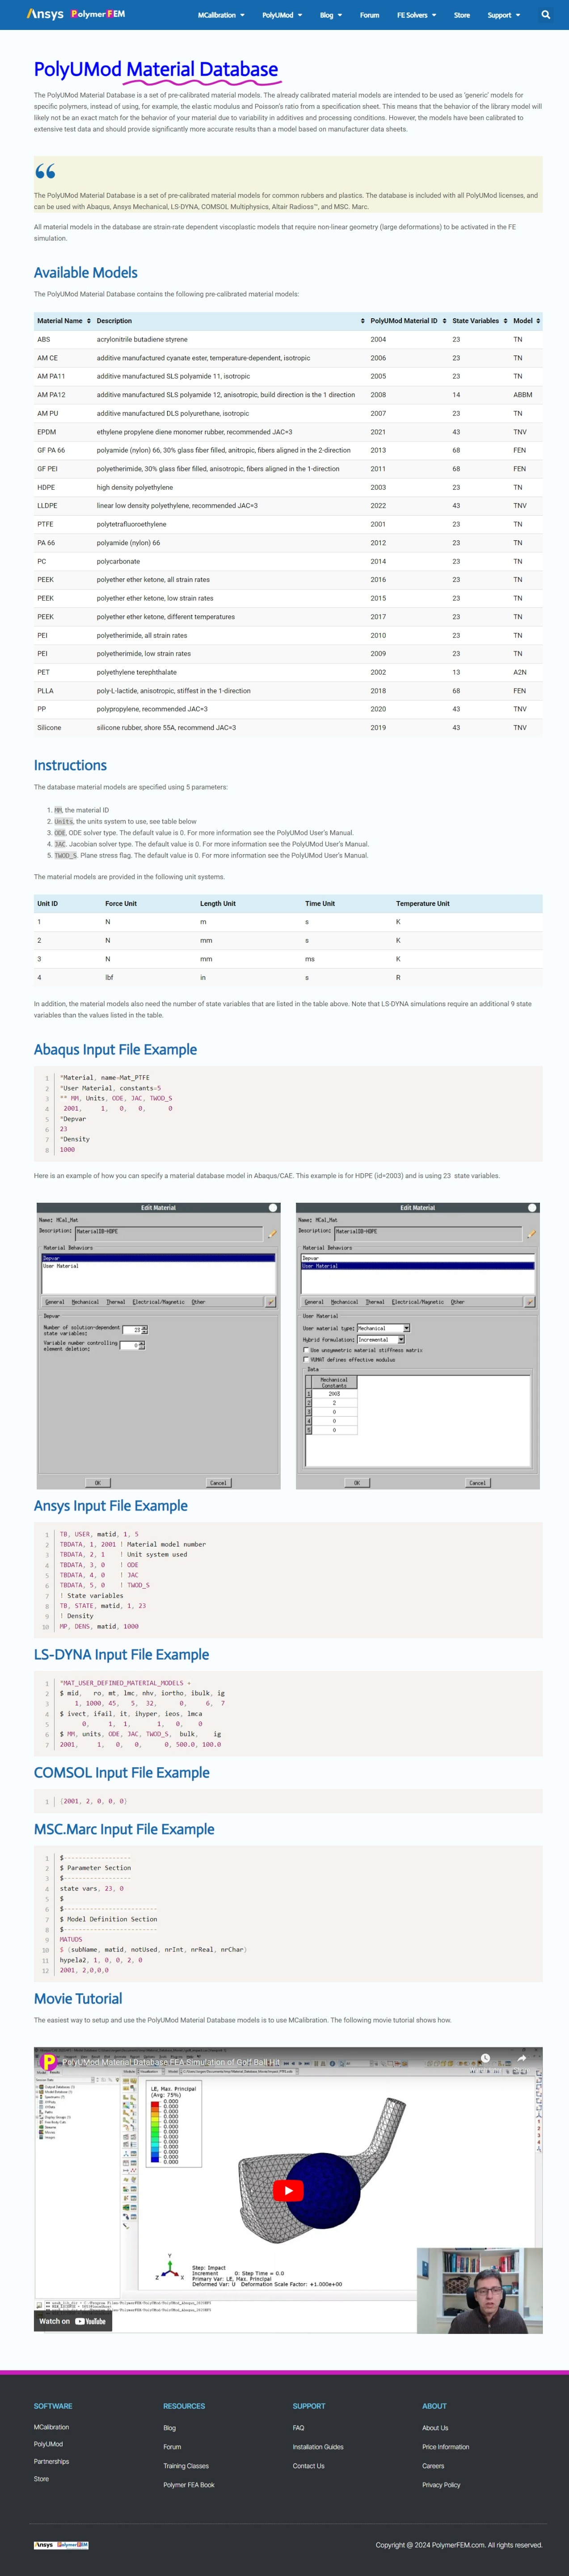The height and width of the screenshot is (2576, 569).
Task: Play the golf ball simulation video
Action: [288, 2191]
